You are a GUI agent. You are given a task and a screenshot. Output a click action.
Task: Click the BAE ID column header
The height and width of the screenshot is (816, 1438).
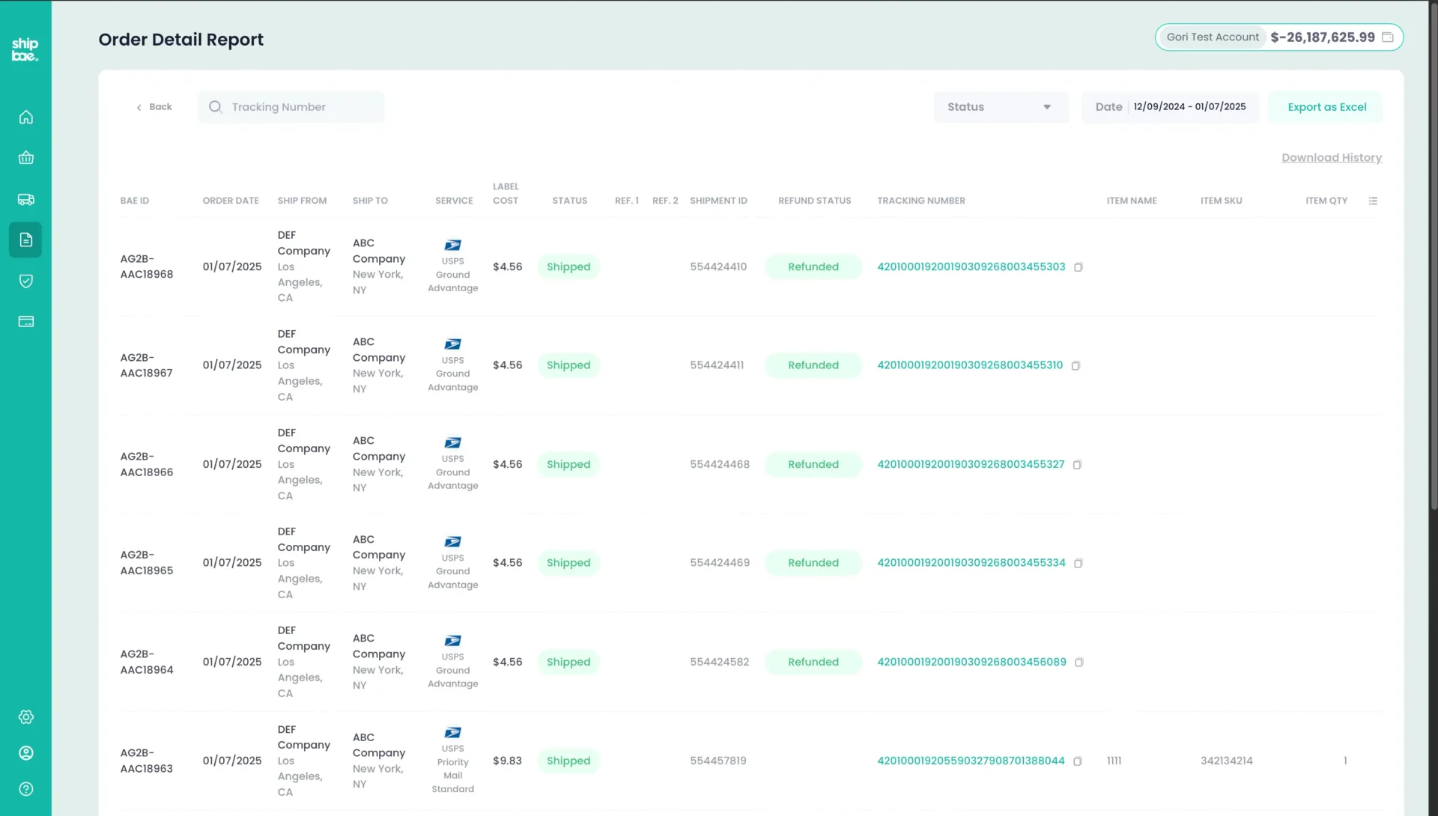point(135,201)
